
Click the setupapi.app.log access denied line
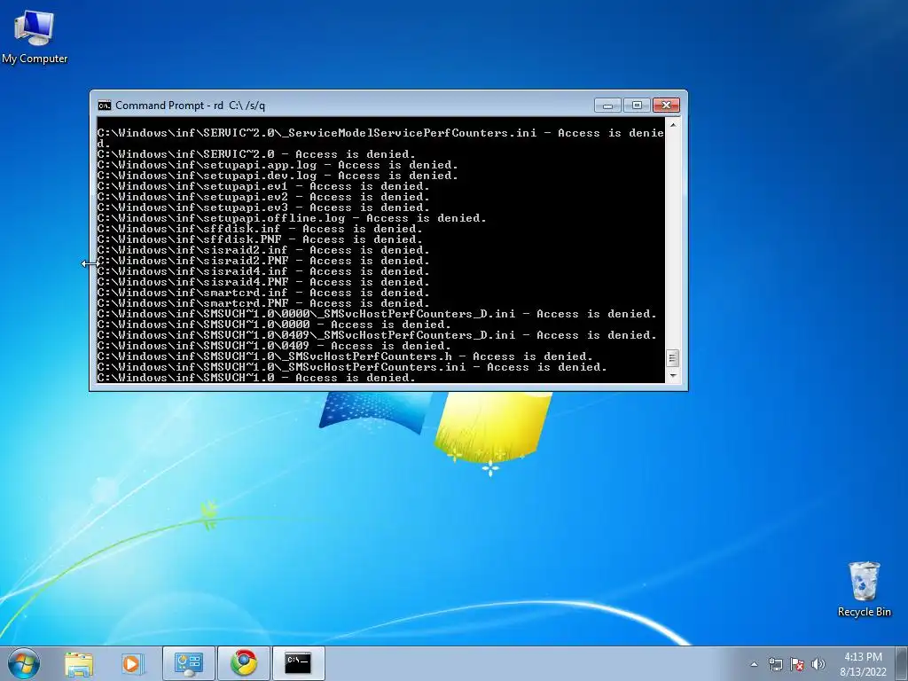click(278, 165)
